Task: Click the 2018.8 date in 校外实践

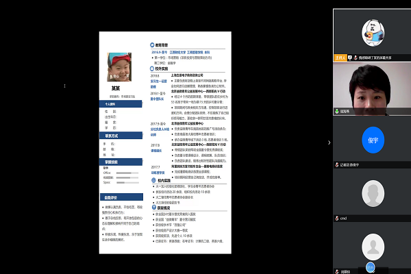Action: click(155, 76)
